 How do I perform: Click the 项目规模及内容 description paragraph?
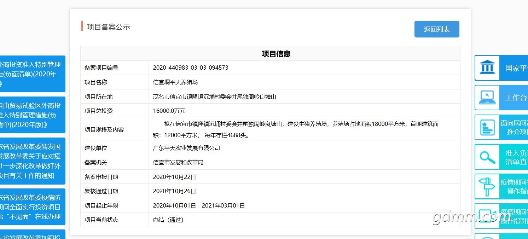pos(296,129)
